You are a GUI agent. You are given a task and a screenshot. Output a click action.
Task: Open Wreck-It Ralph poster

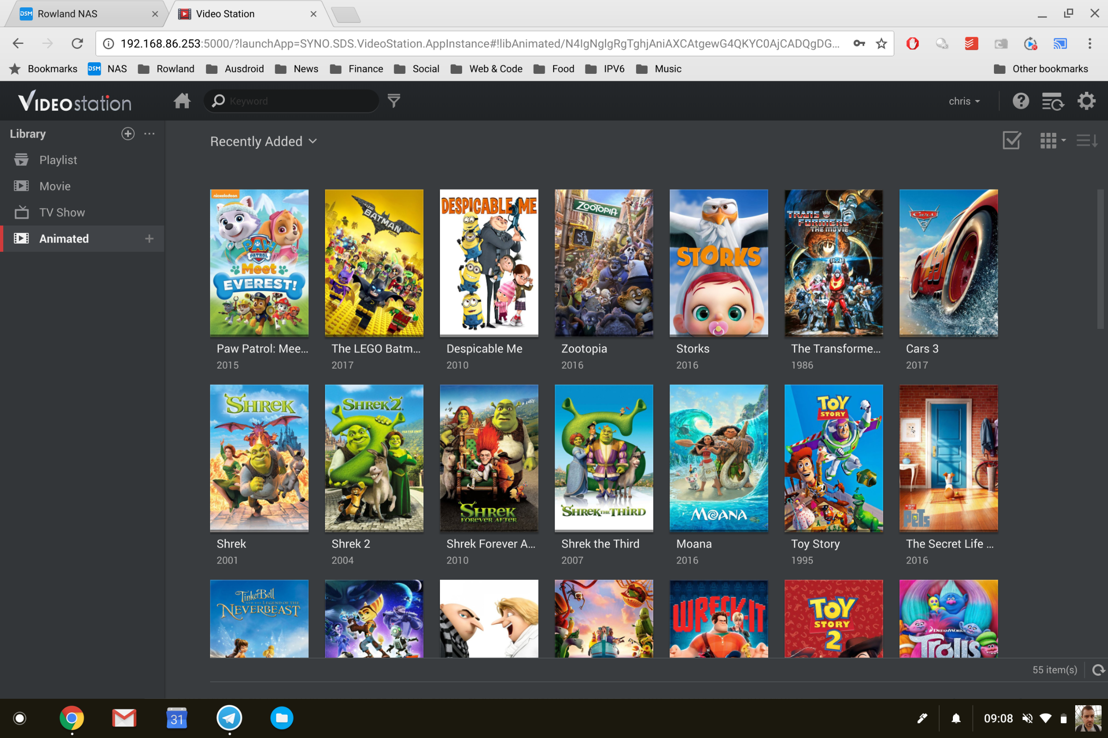point(719,619)
